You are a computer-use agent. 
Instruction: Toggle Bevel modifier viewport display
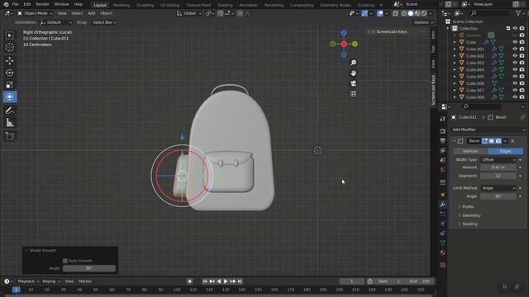pyautogui.click(x=492, y=141)
